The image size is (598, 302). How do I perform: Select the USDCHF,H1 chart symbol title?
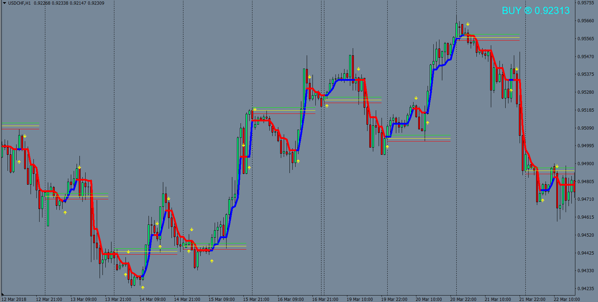pyautogui.click(x=19, y=3)
